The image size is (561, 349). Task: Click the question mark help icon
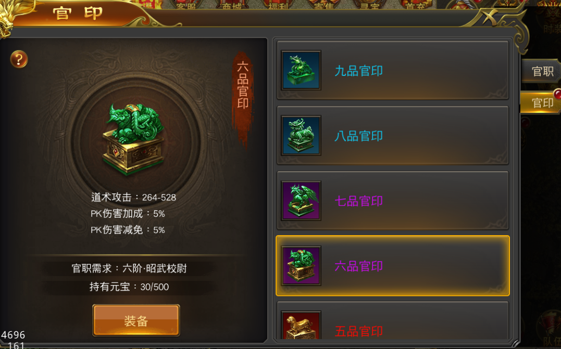19,59
